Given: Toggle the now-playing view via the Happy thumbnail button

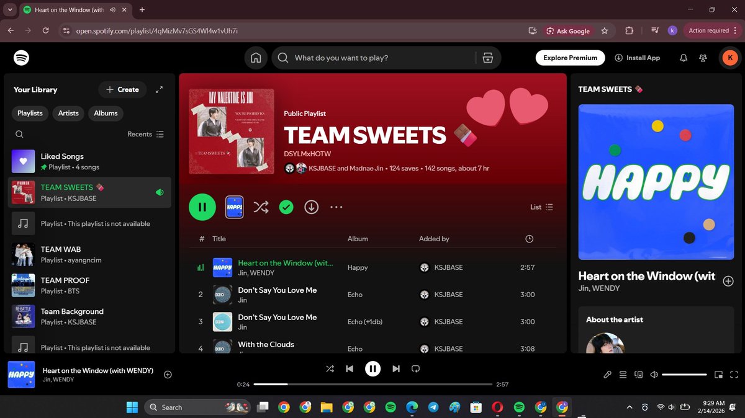Looking at the screenshot, I should 234,207.
